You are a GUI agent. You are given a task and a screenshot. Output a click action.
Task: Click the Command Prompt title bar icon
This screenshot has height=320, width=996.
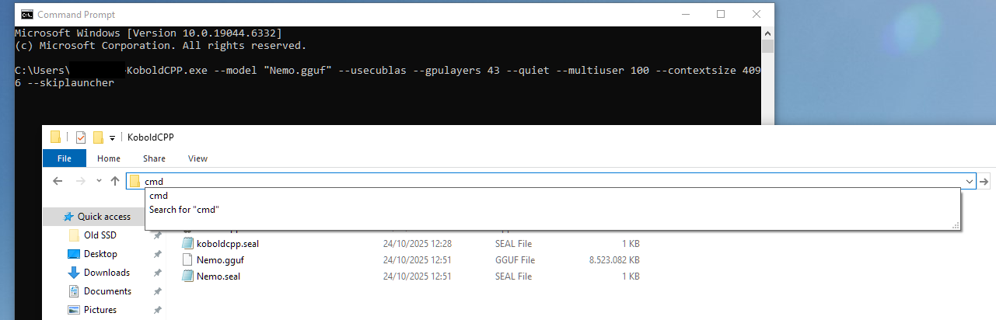tap(26, 14)
